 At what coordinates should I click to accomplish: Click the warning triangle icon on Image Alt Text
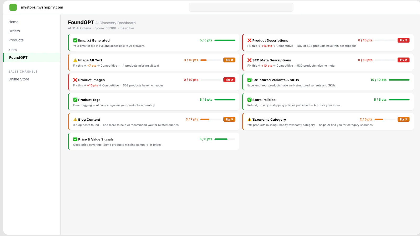[x=75, y=60]
